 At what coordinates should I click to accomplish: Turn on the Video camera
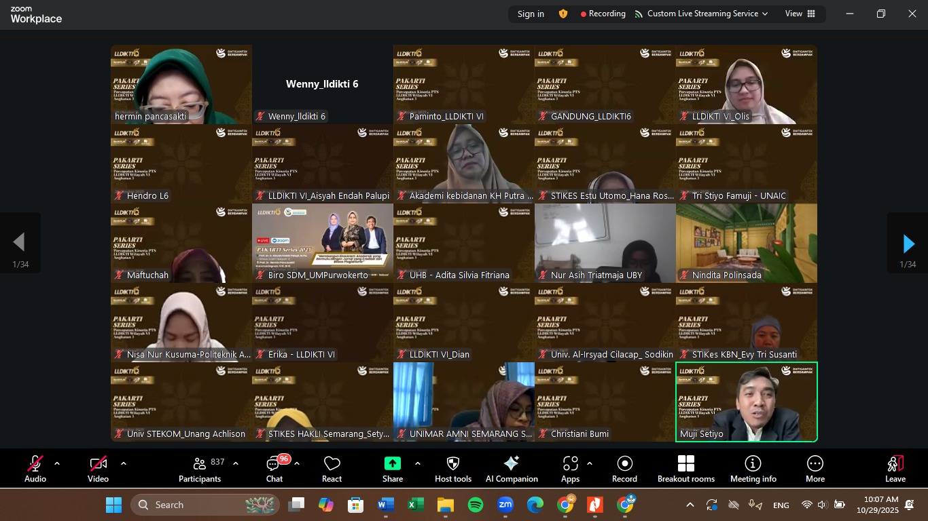(99, 469)
